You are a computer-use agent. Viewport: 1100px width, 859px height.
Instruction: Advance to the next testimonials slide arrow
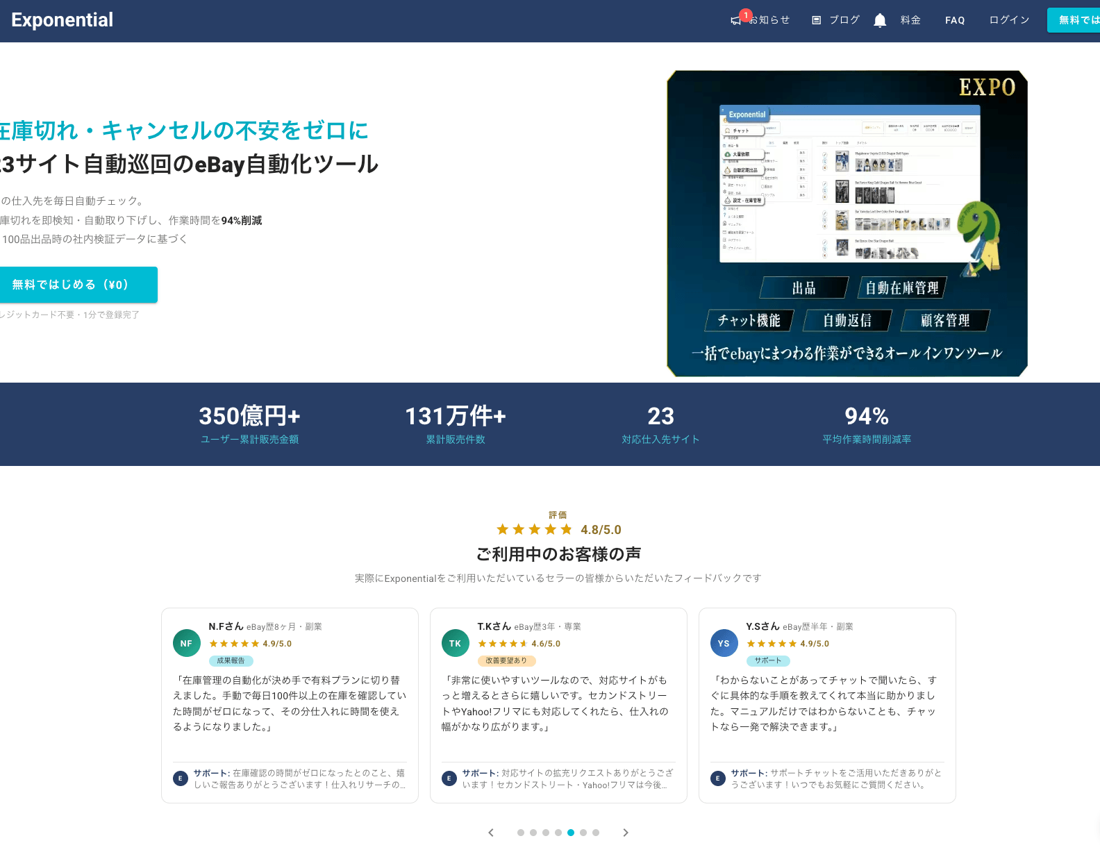[626, 833]
